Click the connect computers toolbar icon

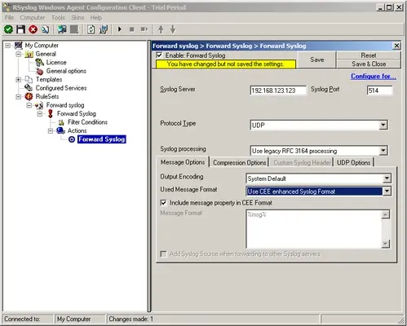[x=62, y=29]
